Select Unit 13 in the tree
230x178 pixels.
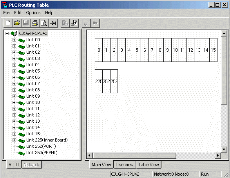pyautogui.click(x=33, y=121)
